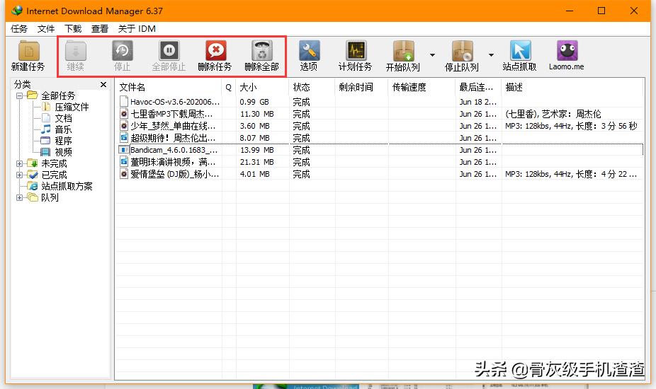Select the 董明珠演讲视频 download row
Viewport: 656px width, 389px height.
tap(380, 162)
